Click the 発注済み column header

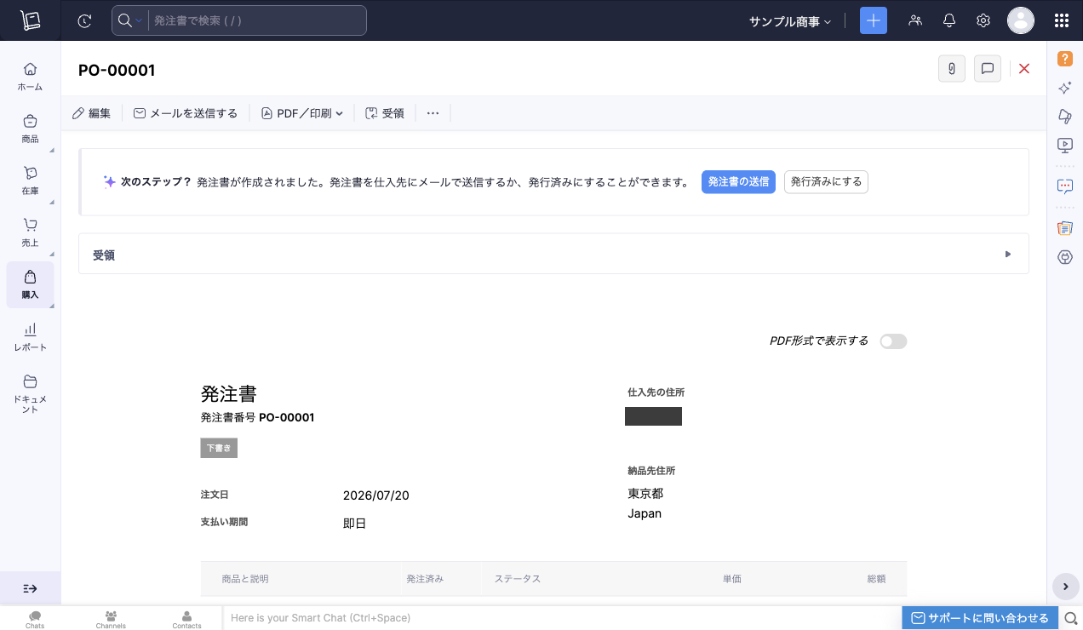tap(425, 579)
